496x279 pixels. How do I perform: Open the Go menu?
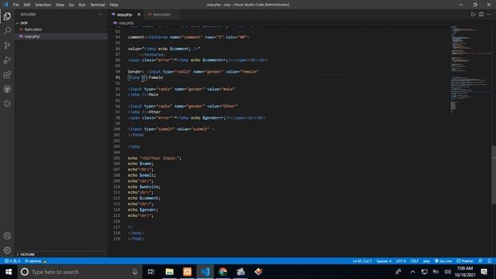point(71,5)
